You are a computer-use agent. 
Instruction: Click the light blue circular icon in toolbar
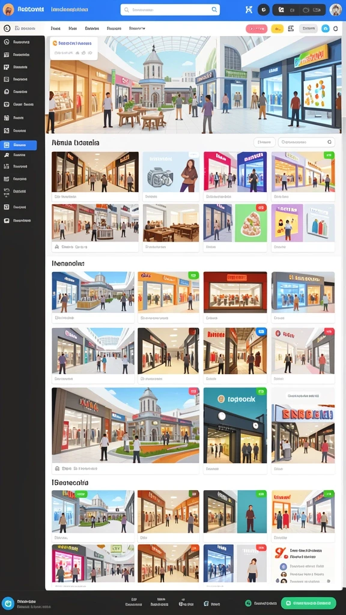[325, 28]
